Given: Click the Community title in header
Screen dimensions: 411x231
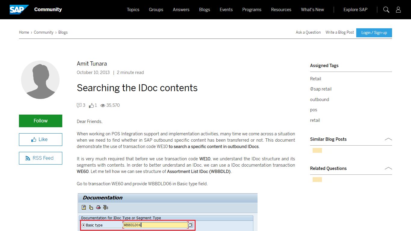Looking at the screenshot, I should coord(48,9).
